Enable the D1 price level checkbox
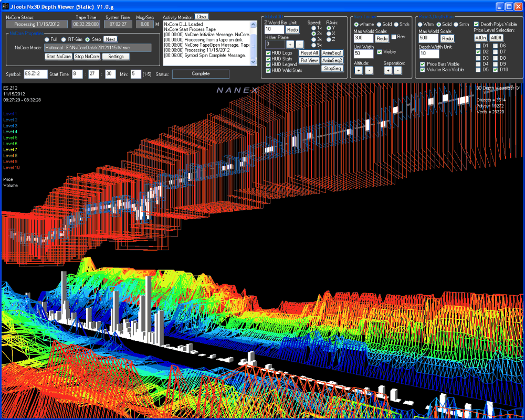525x420 pixels. point(478,46)
